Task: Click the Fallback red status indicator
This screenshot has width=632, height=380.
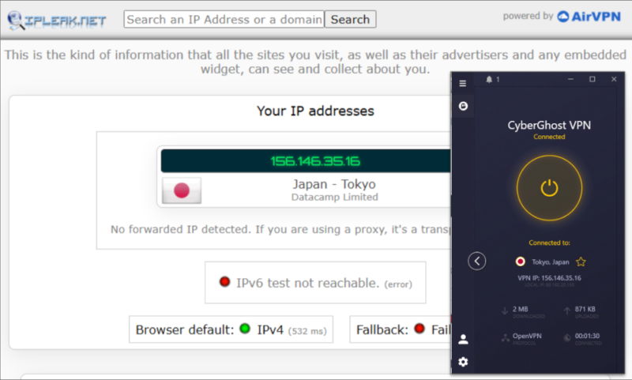Action: point(419,329)
